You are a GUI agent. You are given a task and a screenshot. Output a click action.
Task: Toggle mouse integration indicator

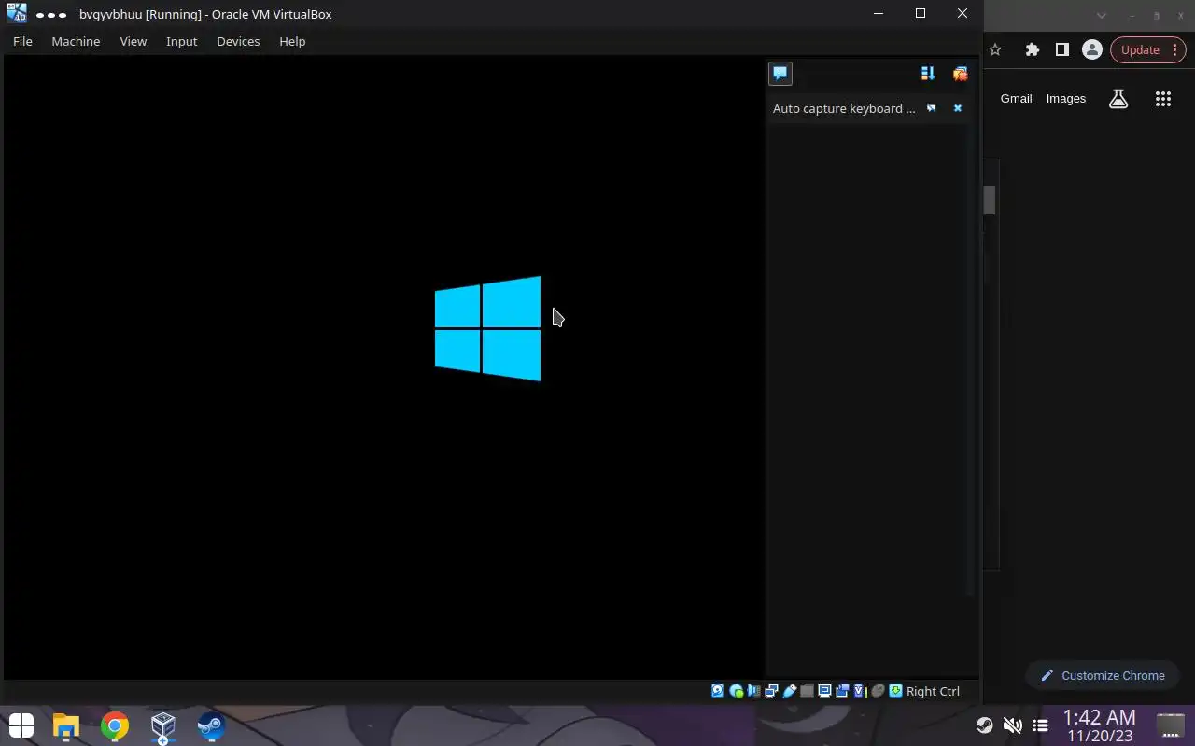click(x=878, y=691)
